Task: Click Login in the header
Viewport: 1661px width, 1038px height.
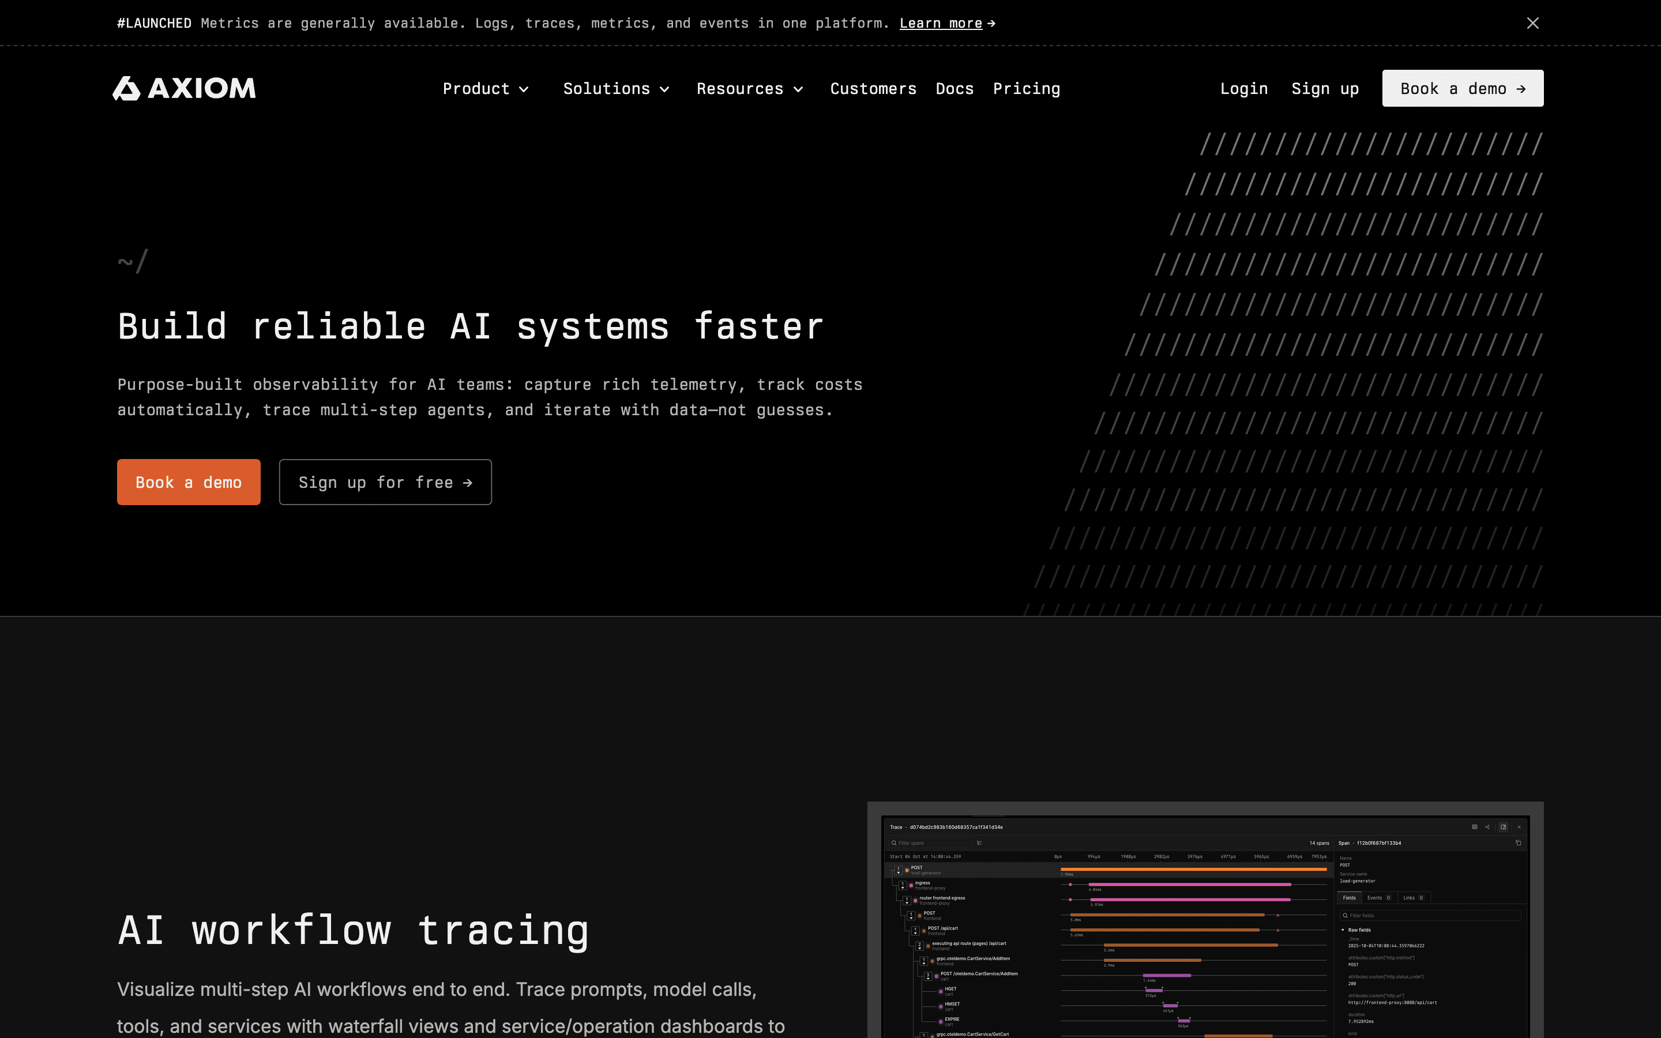Action: 1243,89
